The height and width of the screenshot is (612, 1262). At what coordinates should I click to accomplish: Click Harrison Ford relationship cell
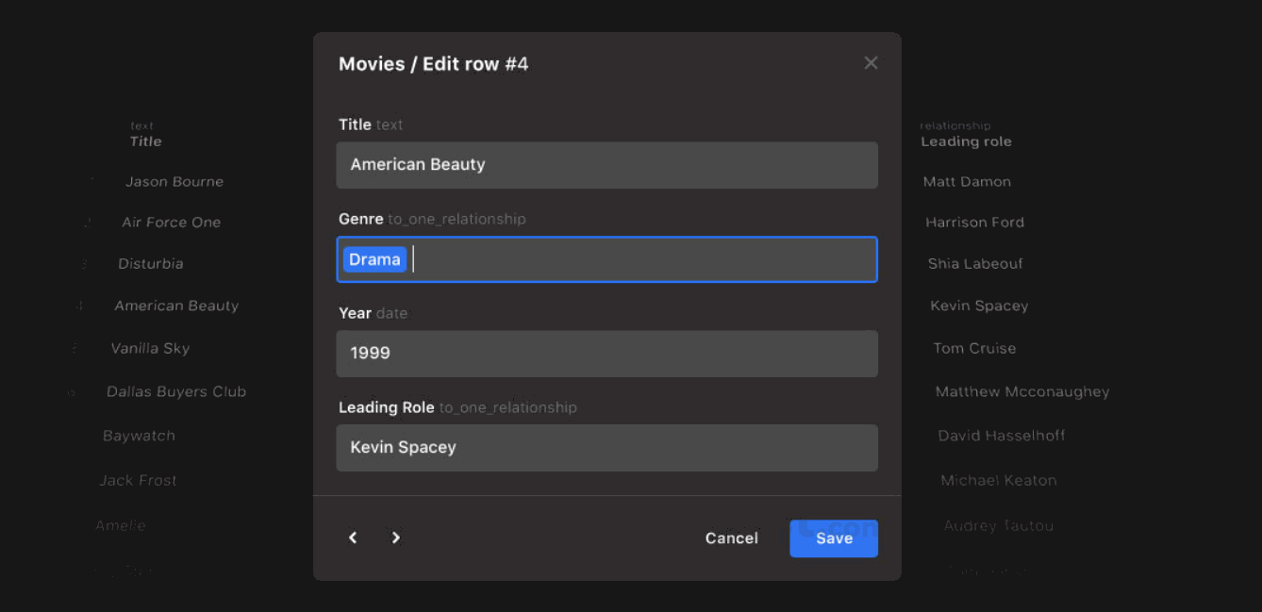click(x=974, y=223)
